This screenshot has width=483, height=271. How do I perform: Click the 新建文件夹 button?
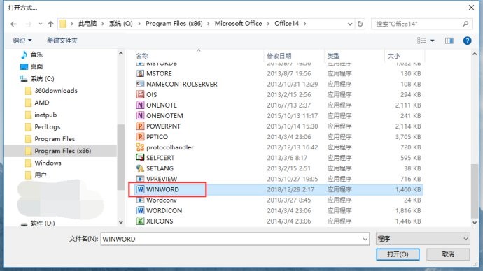pyautogui.click(x=62, y=41)
